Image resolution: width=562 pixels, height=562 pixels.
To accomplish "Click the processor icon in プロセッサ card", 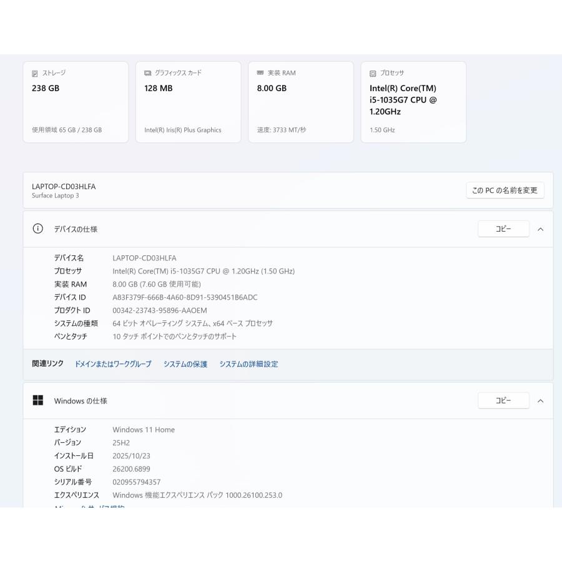I will [x=373, y=74].
